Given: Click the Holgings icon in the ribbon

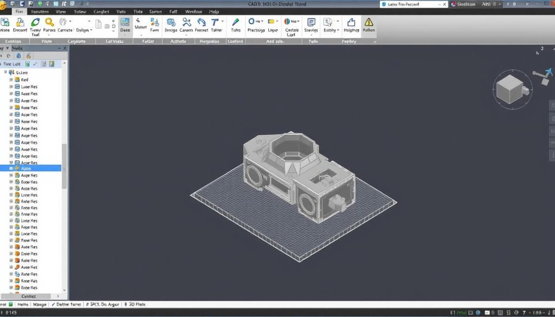Looking at the screenshot, I should coord(351,23).
